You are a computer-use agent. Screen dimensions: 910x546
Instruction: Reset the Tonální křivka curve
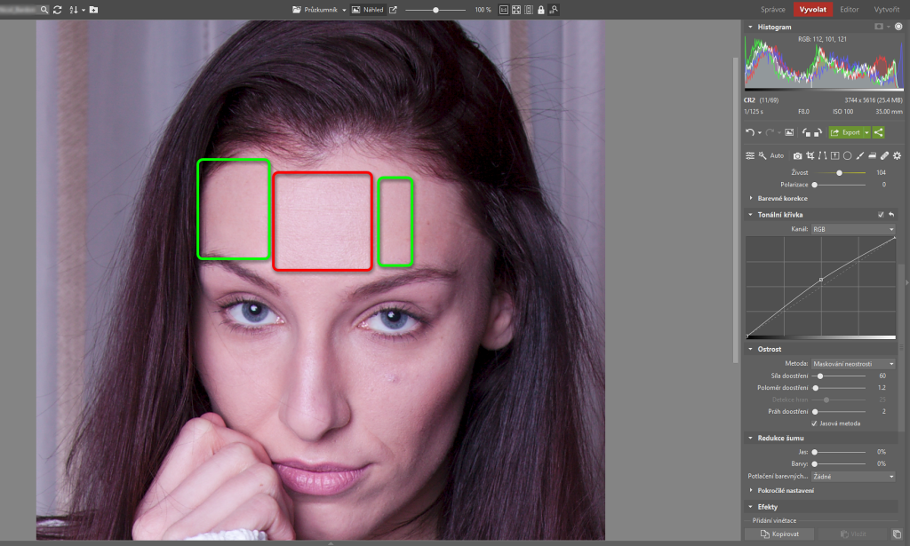coord(891,215)
